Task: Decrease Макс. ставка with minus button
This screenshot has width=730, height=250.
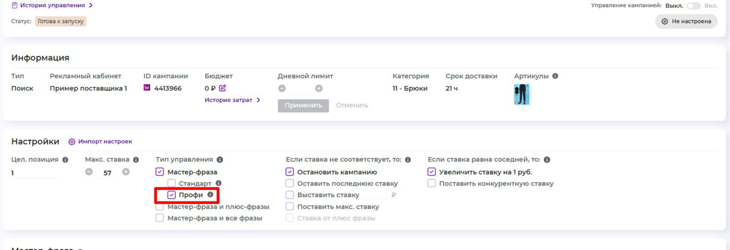Action: point(89,172)
